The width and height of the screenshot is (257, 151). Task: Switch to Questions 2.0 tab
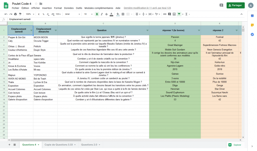coord(89,145)
